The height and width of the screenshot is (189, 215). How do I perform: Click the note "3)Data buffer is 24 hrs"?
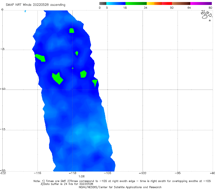pos(67,184)
